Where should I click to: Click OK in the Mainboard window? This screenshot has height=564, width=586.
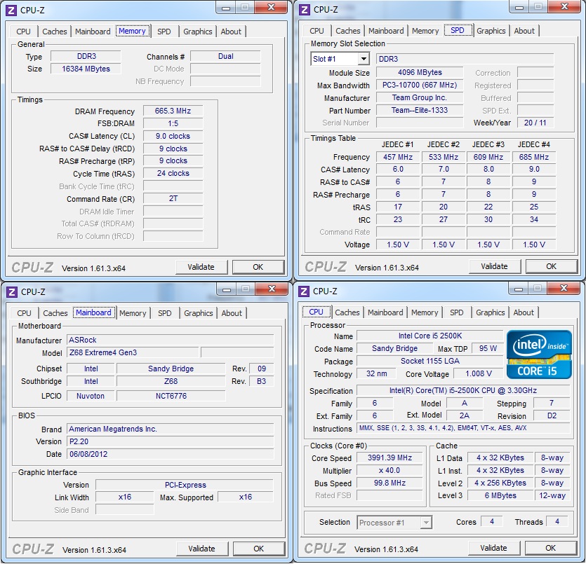coord(259,549)
